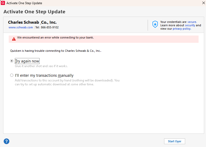Open the www.schwab.com link
This screenshot has width=206, height=147.
coord(21,27)
